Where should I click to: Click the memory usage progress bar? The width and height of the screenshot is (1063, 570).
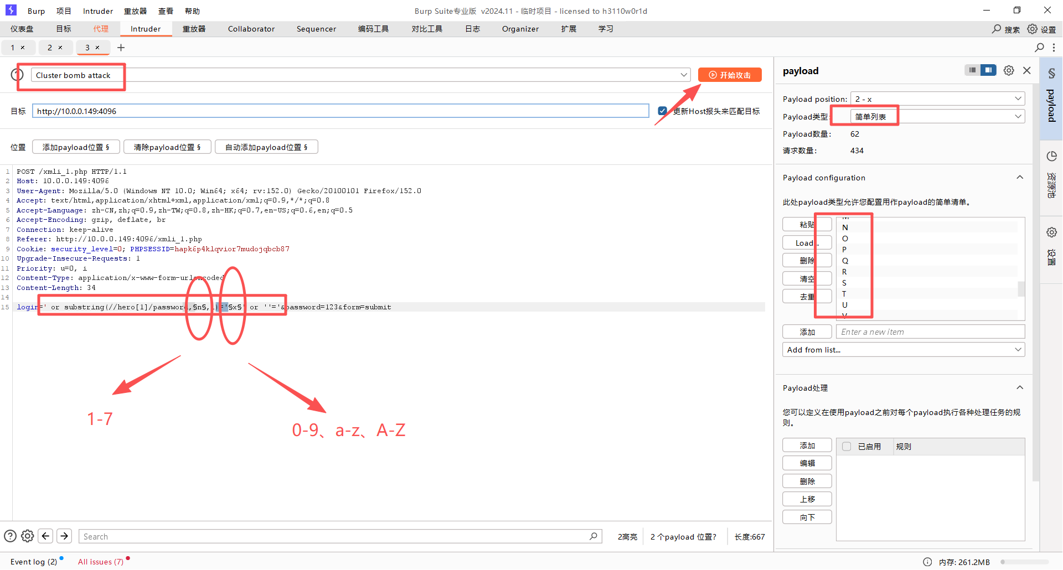point(1024,562)
